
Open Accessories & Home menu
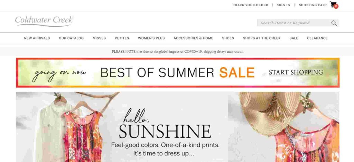[x=193, y=38]
